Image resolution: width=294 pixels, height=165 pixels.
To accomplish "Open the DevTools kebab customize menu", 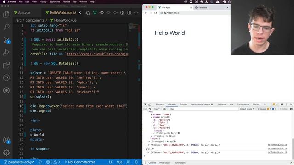I will point(287,104).
